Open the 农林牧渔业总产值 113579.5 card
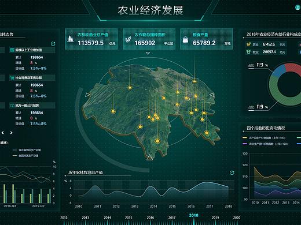Viewport: 301px width, 225px height. 91,39
